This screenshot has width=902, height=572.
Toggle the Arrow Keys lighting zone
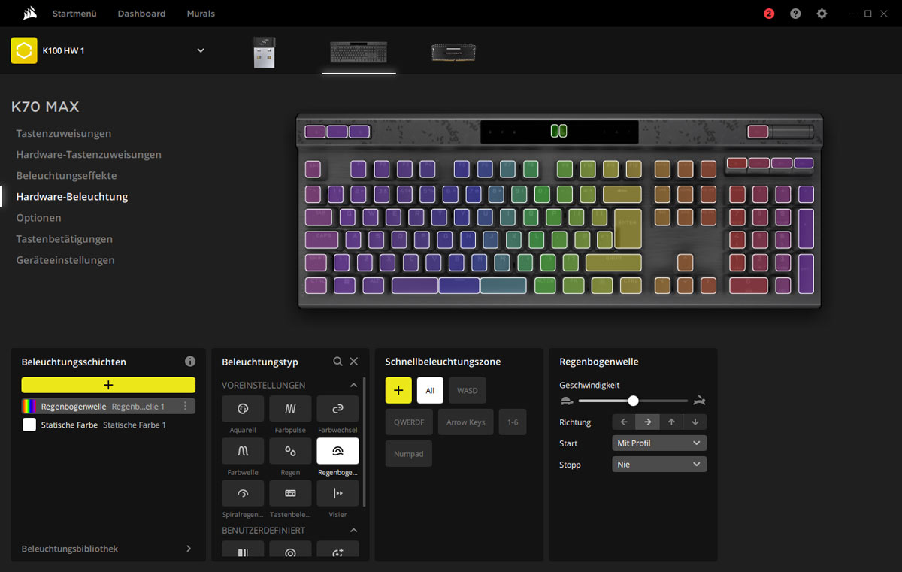[466, 422]
